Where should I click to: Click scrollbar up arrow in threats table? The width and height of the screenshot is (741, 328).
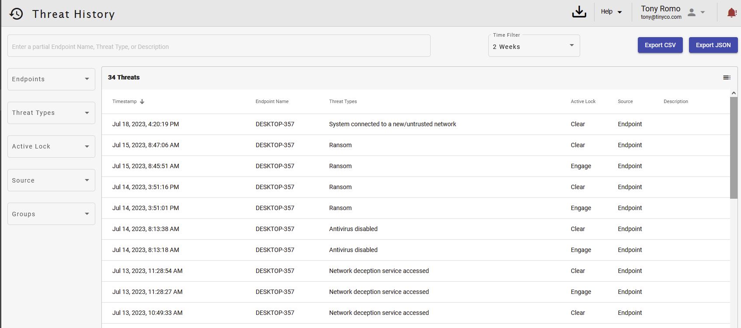tap(734, 93)
